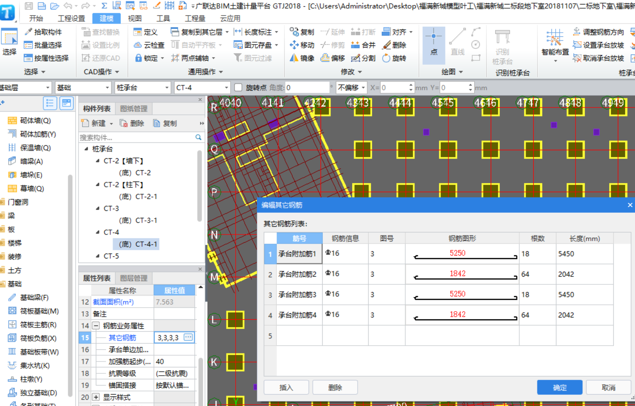Select the 旋转 rotate tool

point(394,58)
